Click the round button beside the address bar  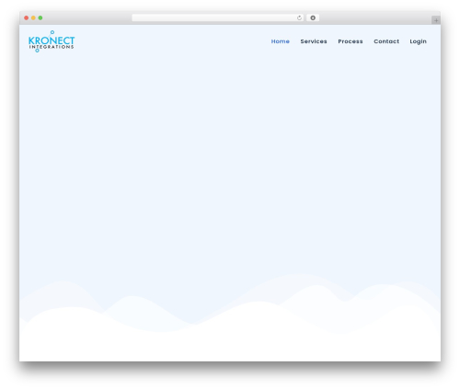[x=313, y=18]
